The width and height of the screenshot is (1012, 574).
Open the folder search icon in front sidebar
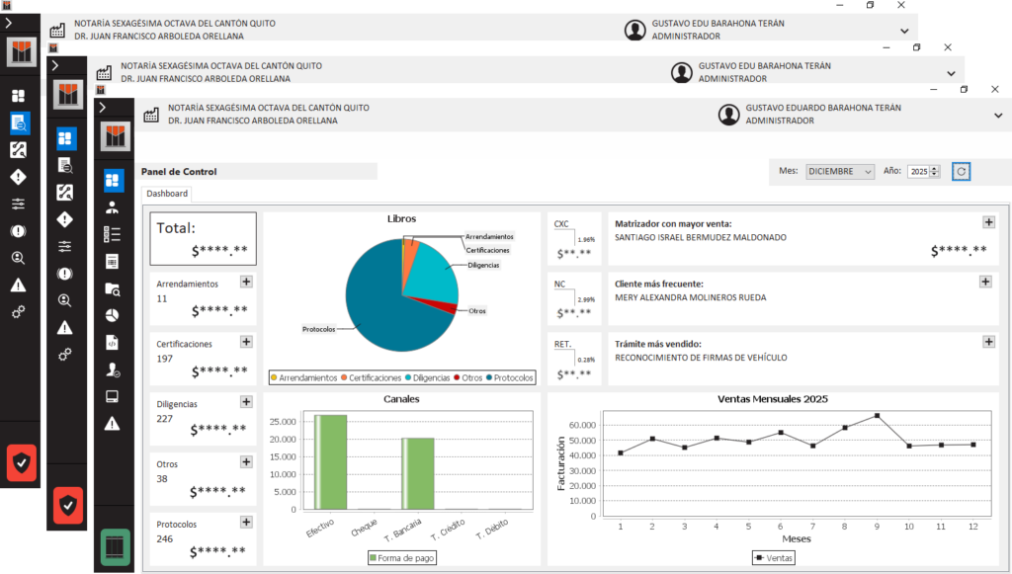click(112, 288)
